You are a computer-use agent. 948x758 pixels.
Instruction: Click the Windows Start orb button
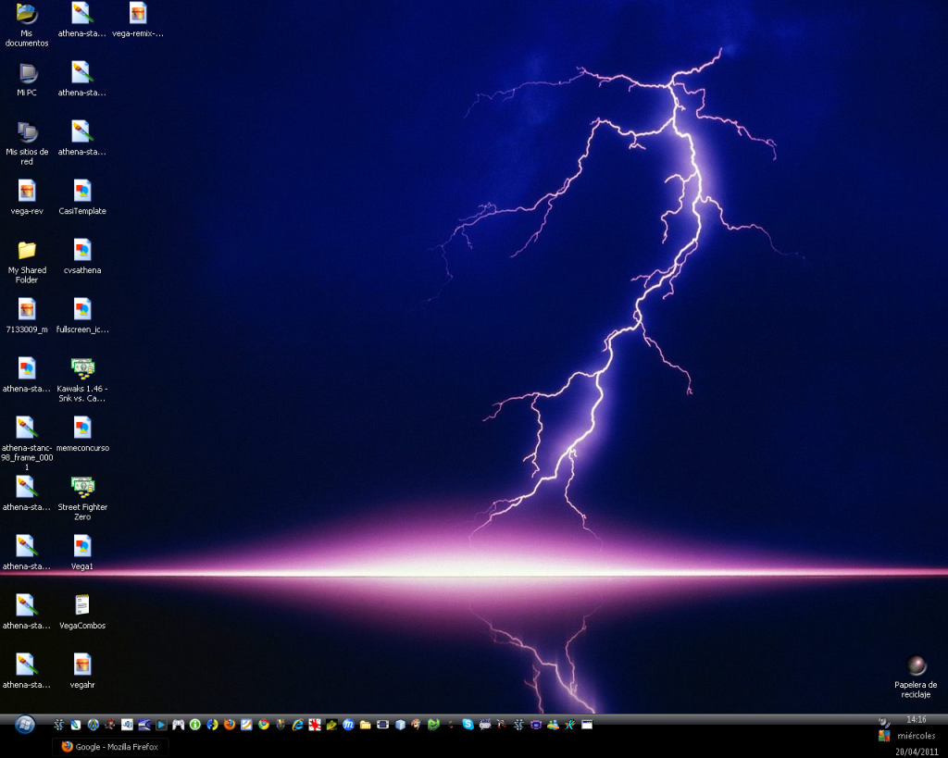(25, 724)
